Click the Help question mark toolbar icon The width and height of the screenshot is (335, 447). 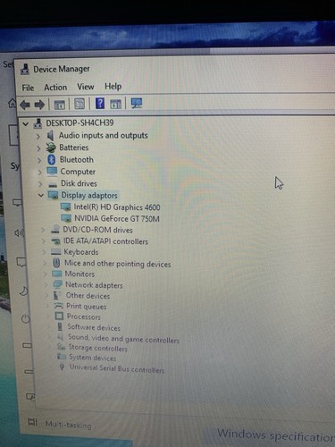100,104
